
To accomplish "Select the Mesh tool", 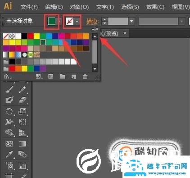I will (9, 144).
